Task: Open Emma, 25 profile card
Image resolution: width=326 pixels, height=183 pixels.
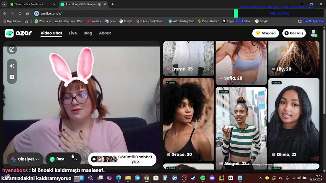Action: pos(189,58)
